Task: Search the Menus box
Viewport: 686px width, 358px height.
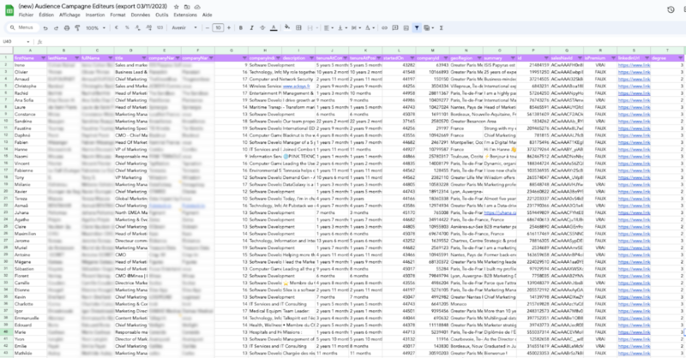Action: (x=21, y=27)
